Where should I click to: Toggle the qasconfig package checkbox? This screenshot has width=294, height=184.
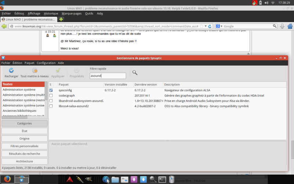point(51,90)
